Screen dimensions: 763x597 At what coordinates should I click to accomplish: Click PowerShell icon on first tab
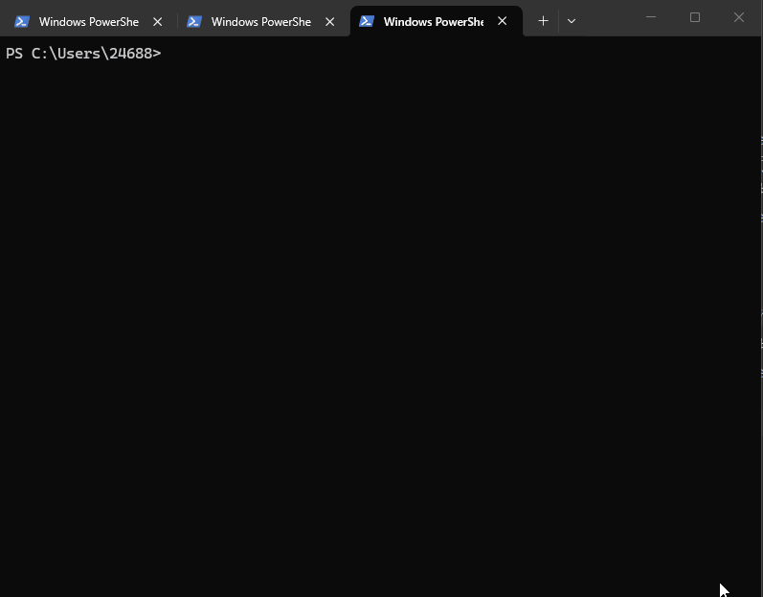[x=22, y=21]
